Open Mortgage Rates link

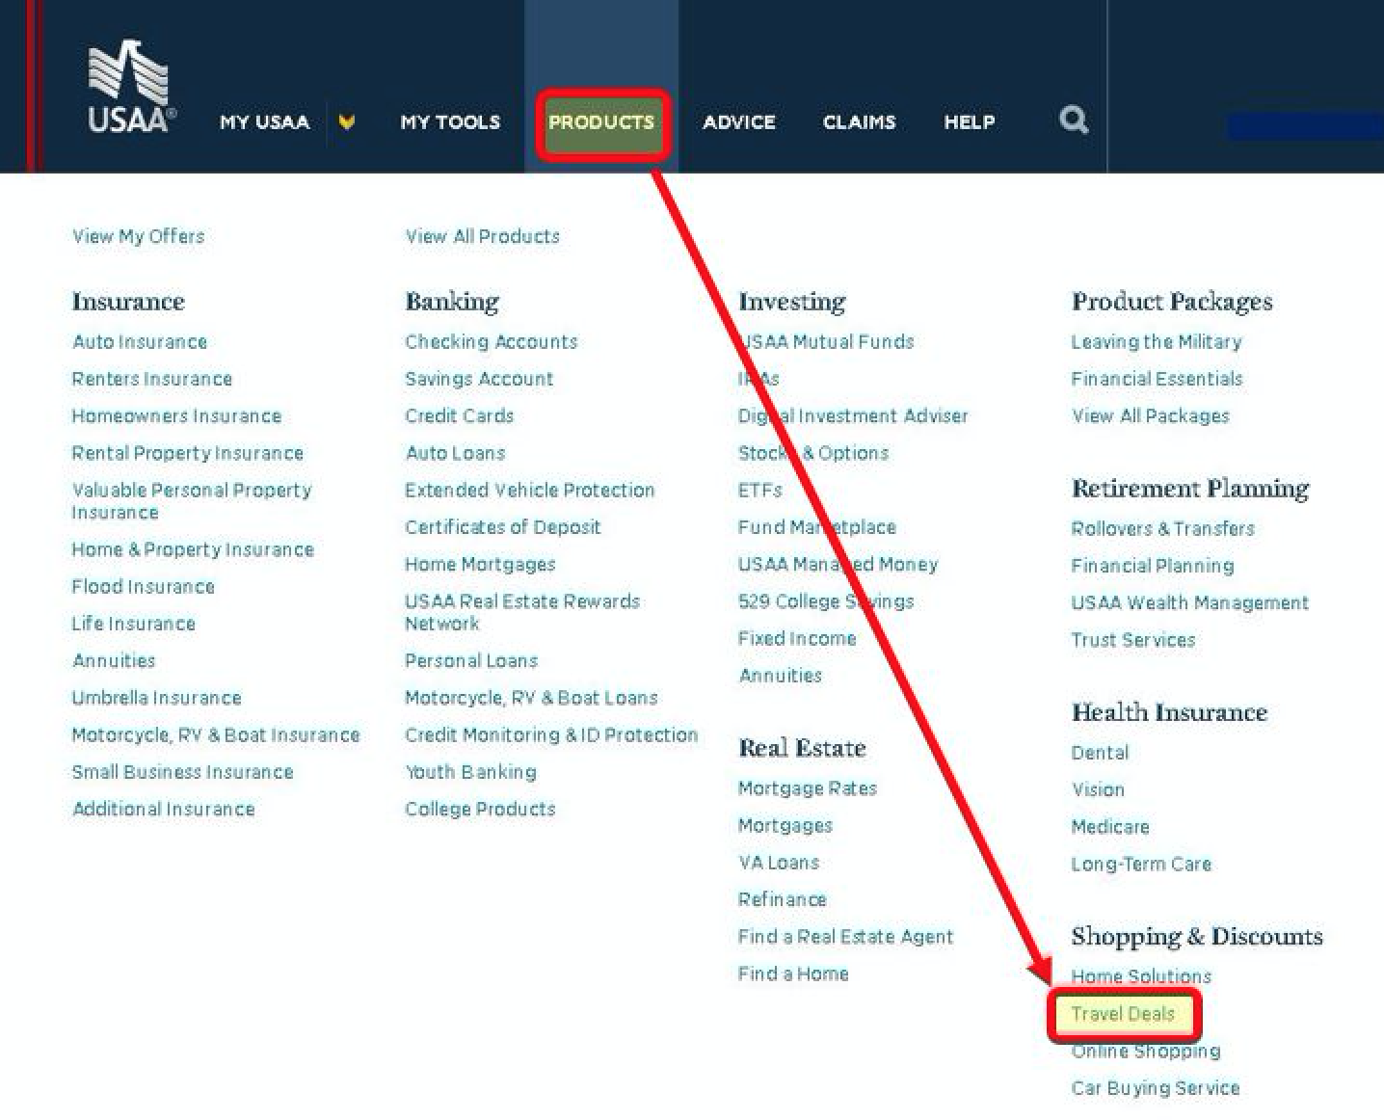pos(808,788)
